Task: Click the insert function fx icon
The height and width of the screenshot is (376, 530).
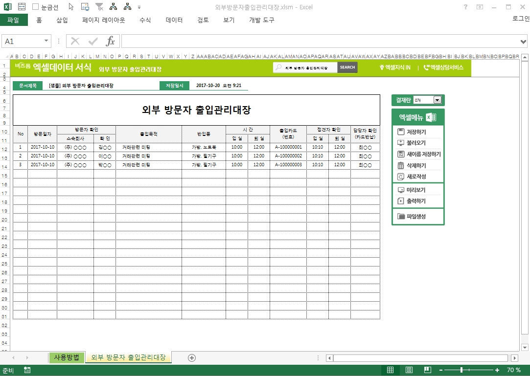Action: [x=110, y=41]
